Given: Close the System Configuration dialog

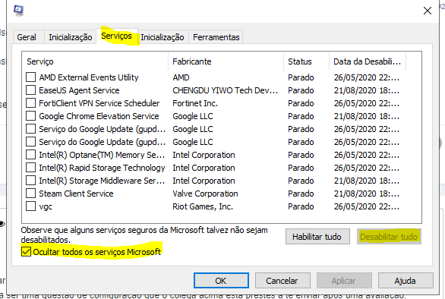Looking at the screenshot, I should [427, 11].
